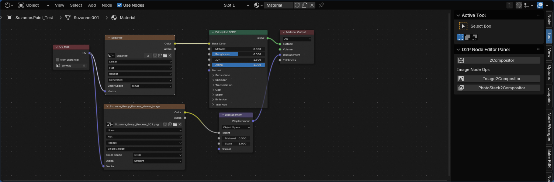Expand Emission section in Principled BSDF
Screen dimensions: 554x182
pos(213,100)
